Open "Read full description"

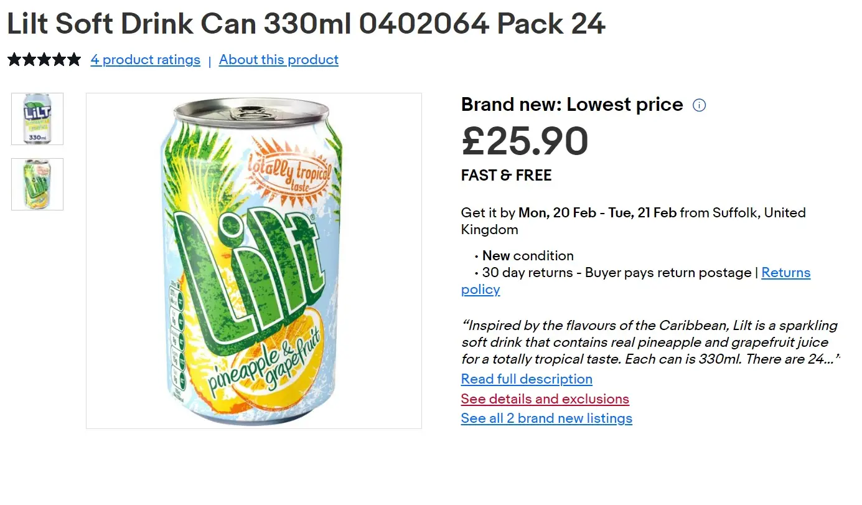tap(526, 379)
